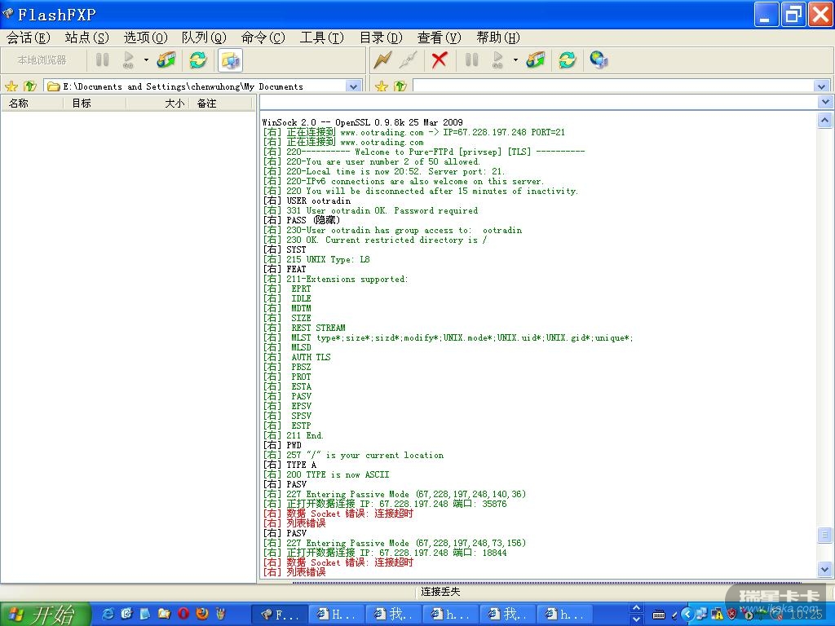Click the globe icon in right toolbar

click(x=599, y=60)
